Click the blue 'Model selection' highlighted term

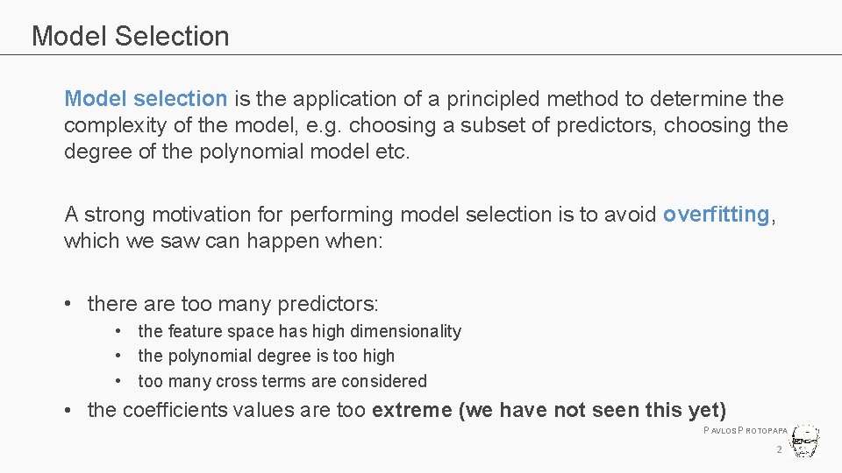click(146, 99)
